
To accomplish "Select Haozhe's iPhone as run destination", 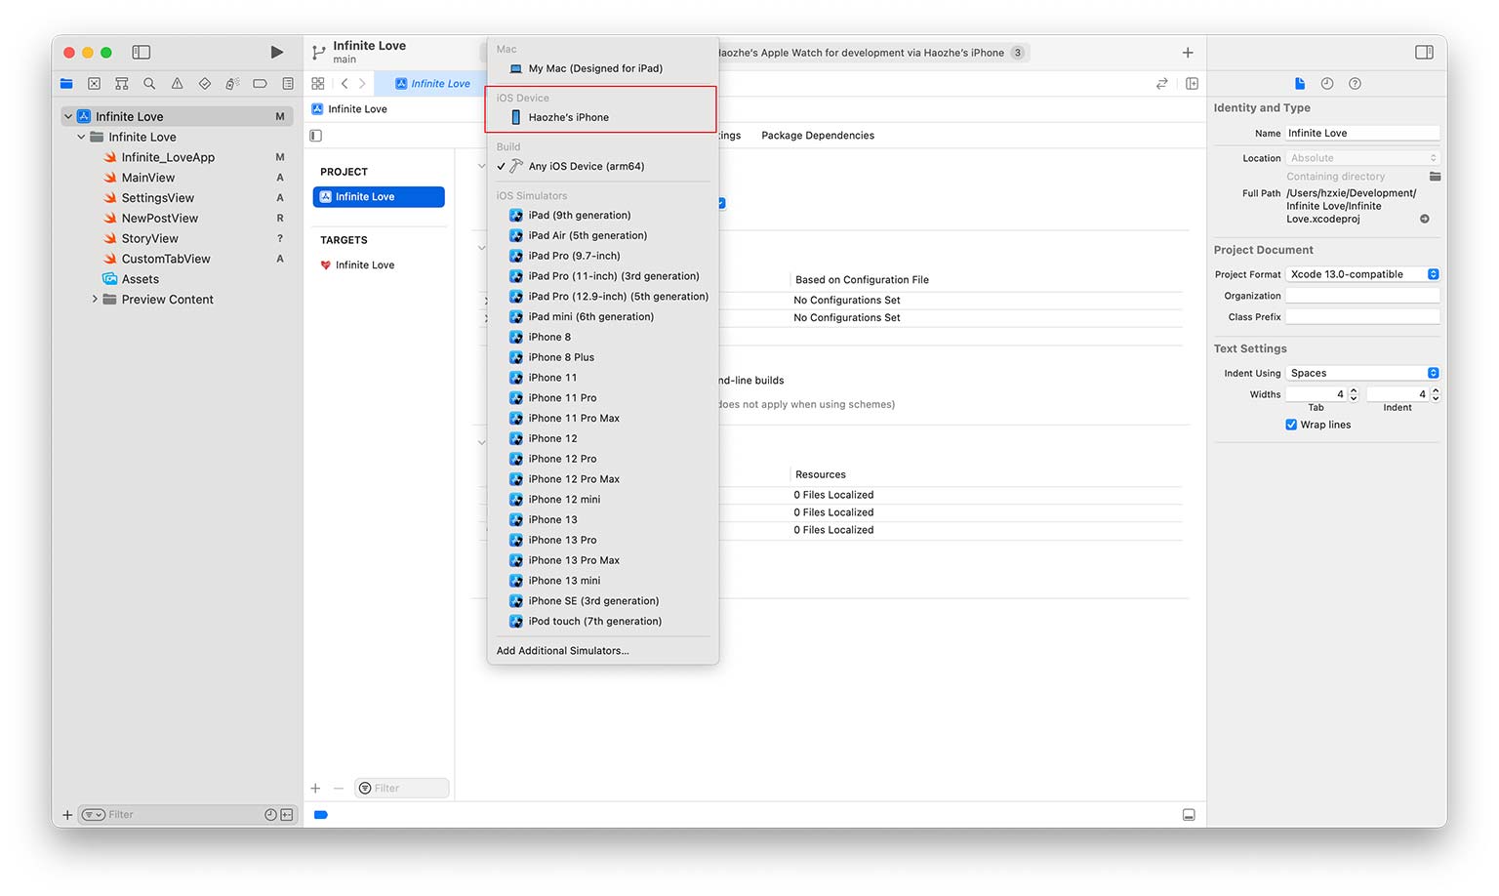I will point(602,117).
